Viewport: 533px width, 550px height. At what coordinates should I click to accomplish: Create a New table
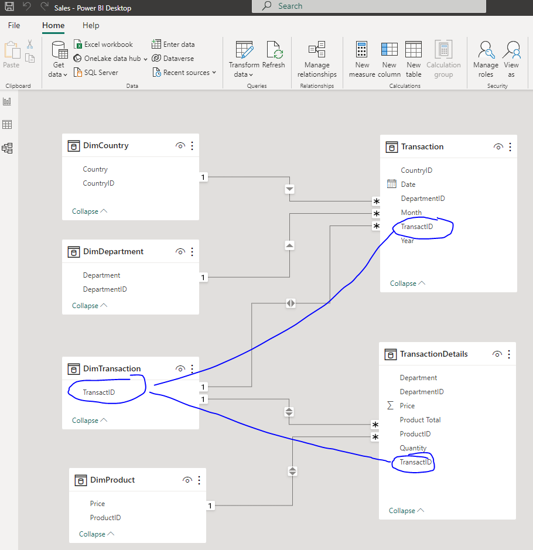coord(414,59)
